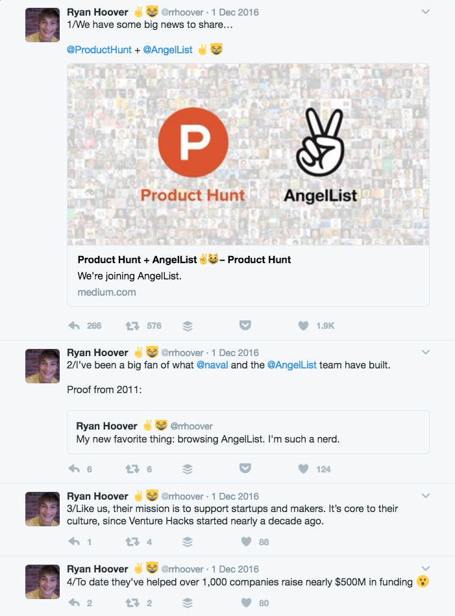Screen dimensions: 455x616
Task: Like the first tweet
Action: tap(302, 325)
